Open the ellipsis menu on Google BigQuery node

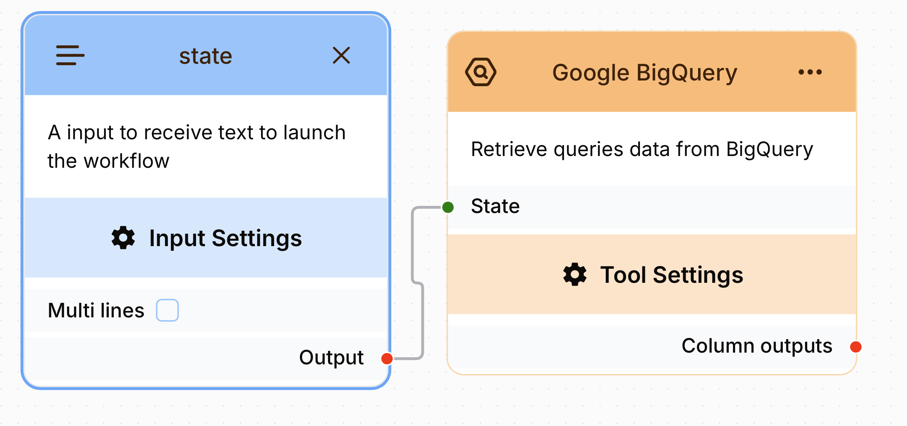[810, 72]
